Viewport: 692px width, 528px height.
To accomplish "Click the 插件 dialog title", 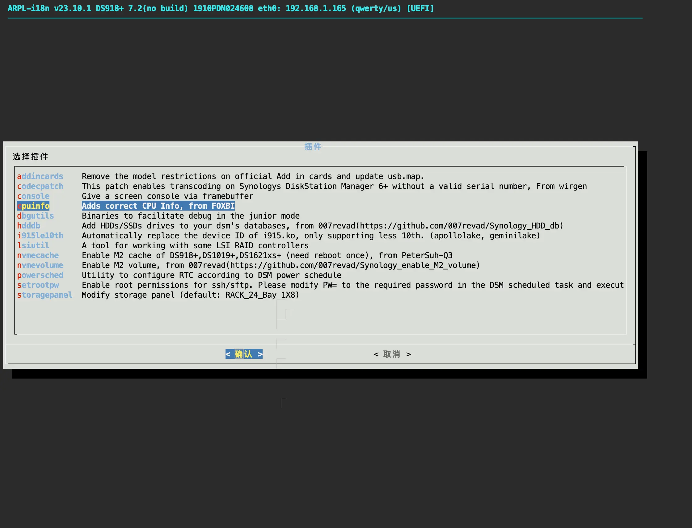I will pos(313,146).
